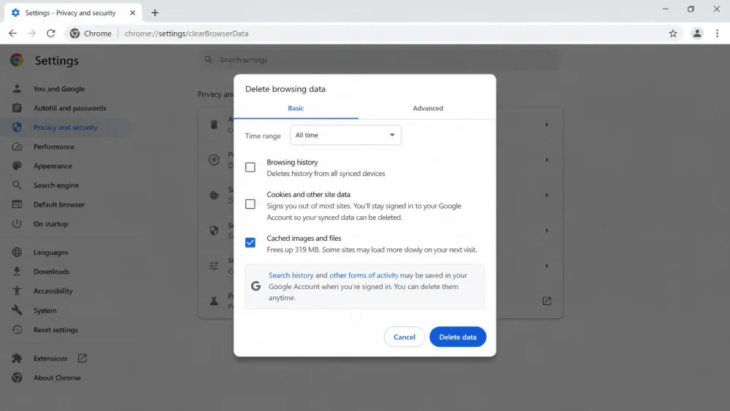This screenshot has height=411, width=730.
Task: Click the external link icon next to Extensions
Action: point(82,358)
